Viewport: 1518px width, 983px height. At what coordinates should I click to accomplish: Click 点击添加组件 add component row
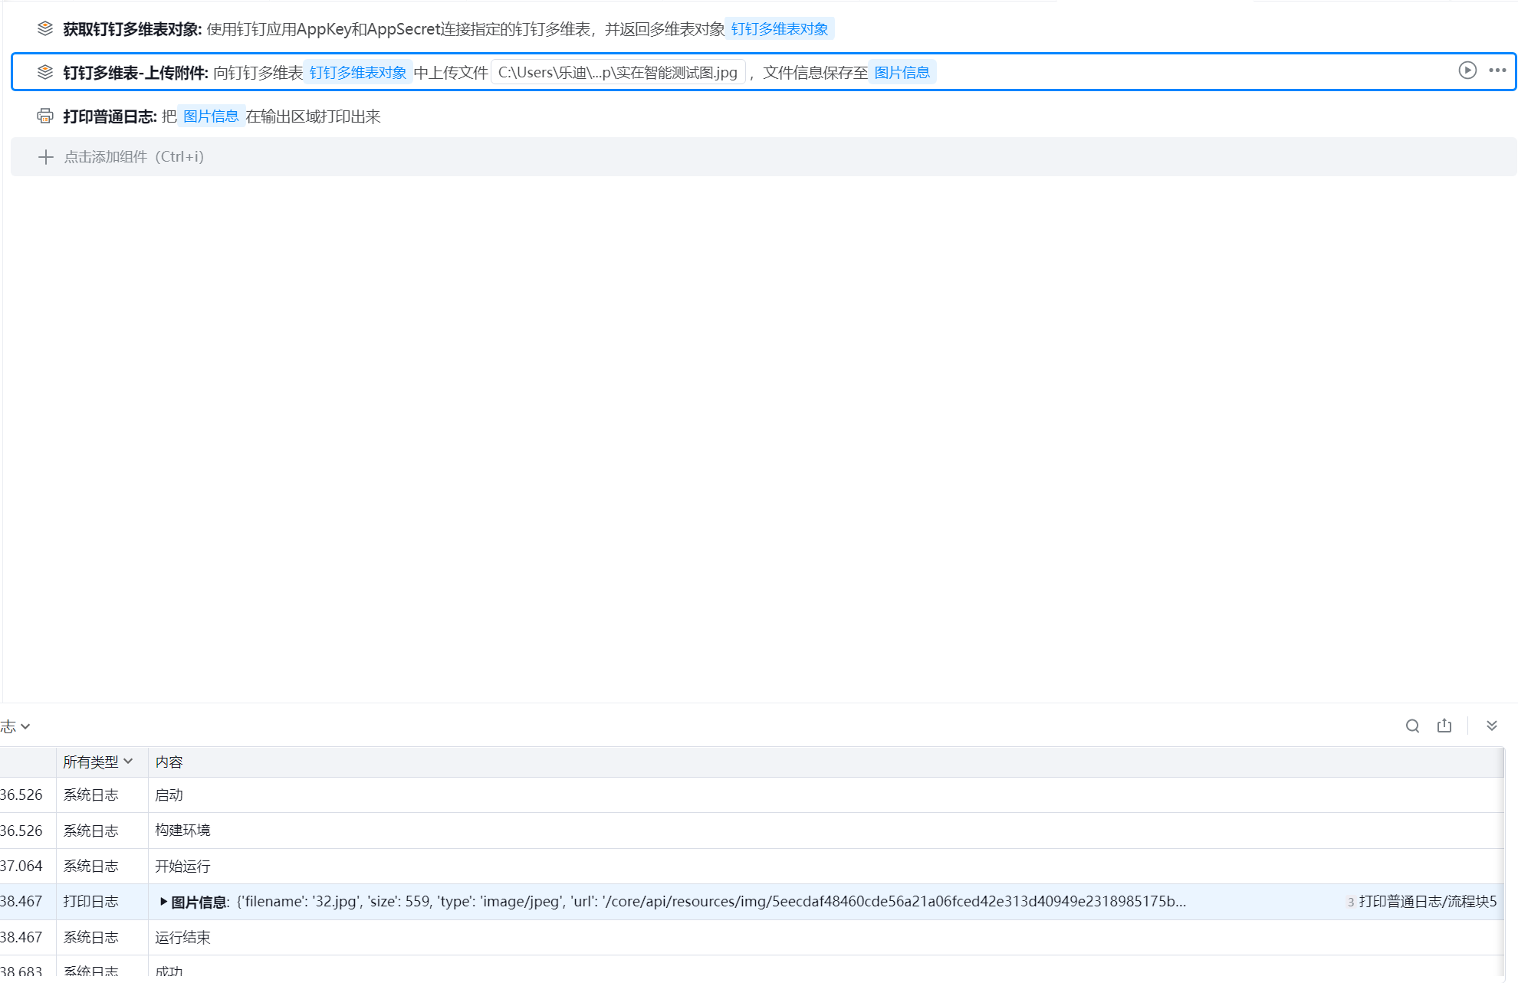click(x=134, y=157)
